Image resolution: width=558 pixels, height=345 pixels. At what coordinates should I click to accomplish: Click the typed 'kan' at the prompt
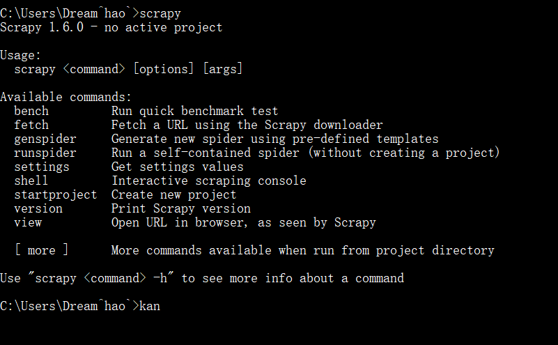click(x=150, y=306)
